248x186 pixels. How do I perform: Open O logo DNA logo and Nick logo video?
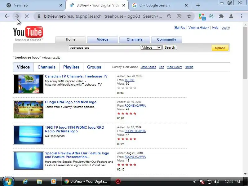[71, 102]
